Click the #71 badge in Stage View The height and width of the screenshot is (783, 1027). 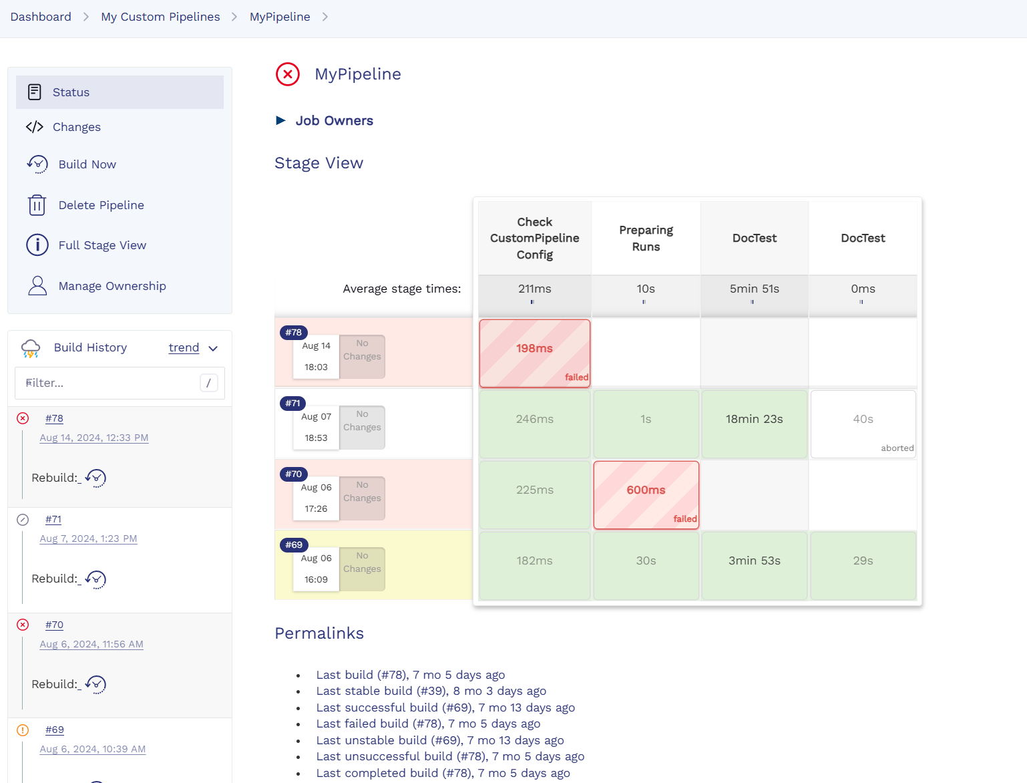pyautogui.click(x=292, y=403)
